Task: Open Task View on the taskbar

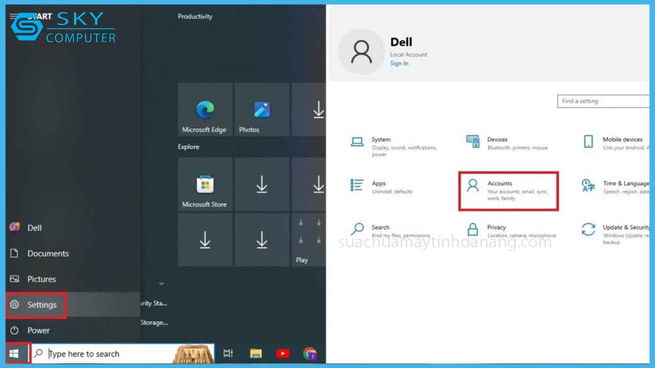Action: [227, 353]
